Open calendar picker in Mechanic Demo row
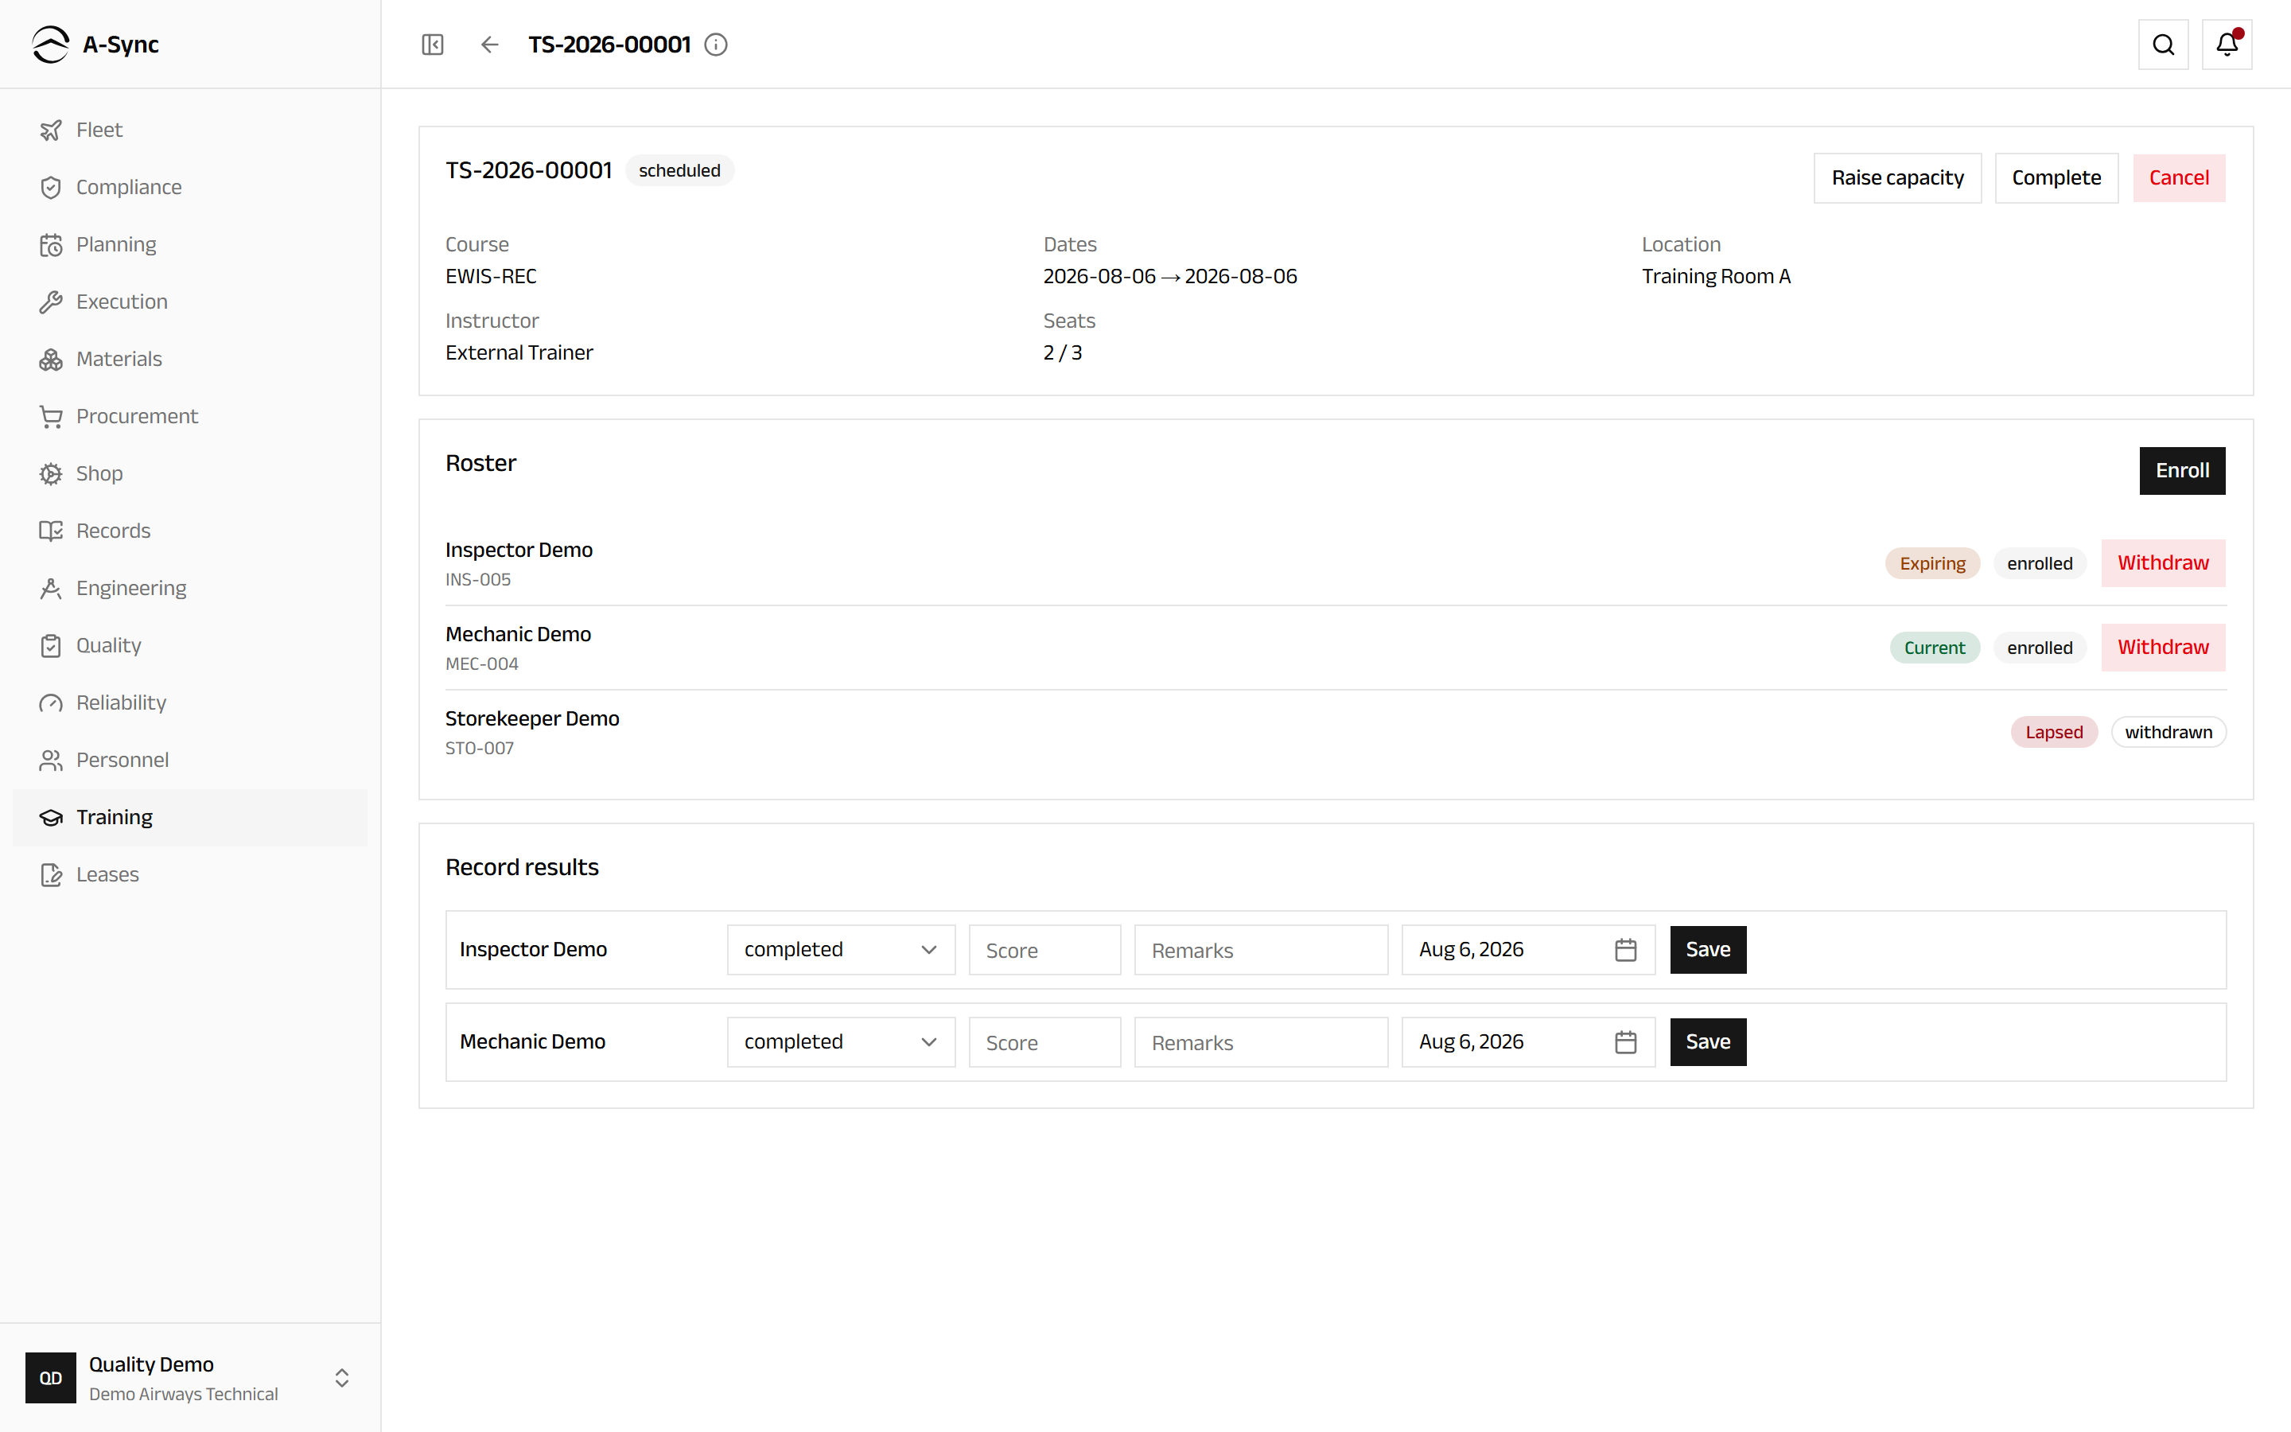The height and width of the screenshot is (1432, 2291). (1625, 1042)
